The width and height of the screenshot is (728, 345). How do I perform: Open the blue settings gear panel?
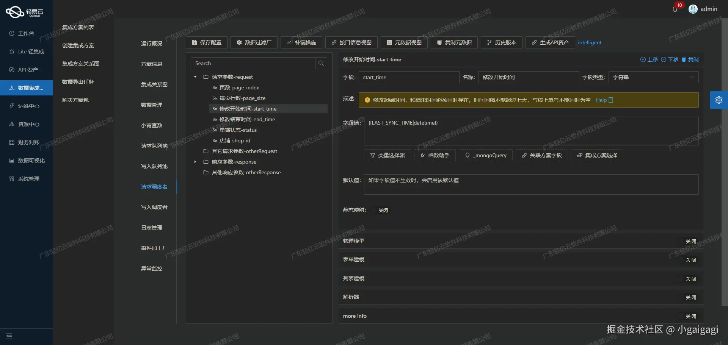(x=719, y=100)
